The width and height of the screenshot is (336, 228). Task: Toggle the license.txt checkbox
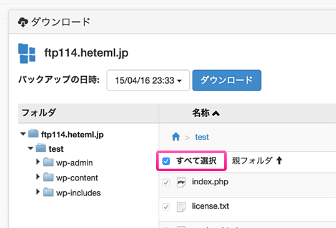(x=166, y=207)
